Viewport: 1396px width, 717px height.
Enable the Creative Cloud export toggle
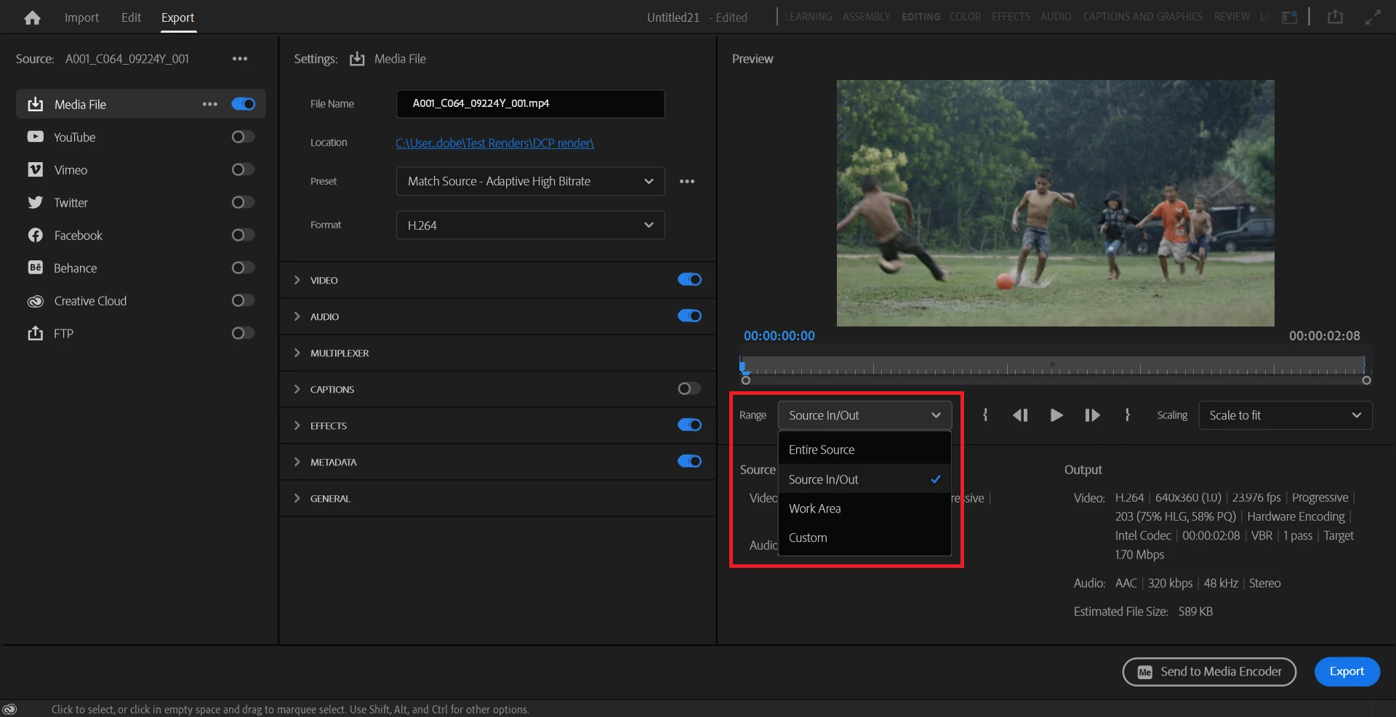click(243, 300)
